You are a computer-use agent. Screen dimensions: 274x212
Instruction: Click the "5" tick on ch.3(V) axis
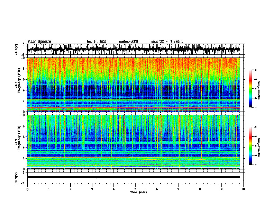pyautogui.click(x=24, y=173)
